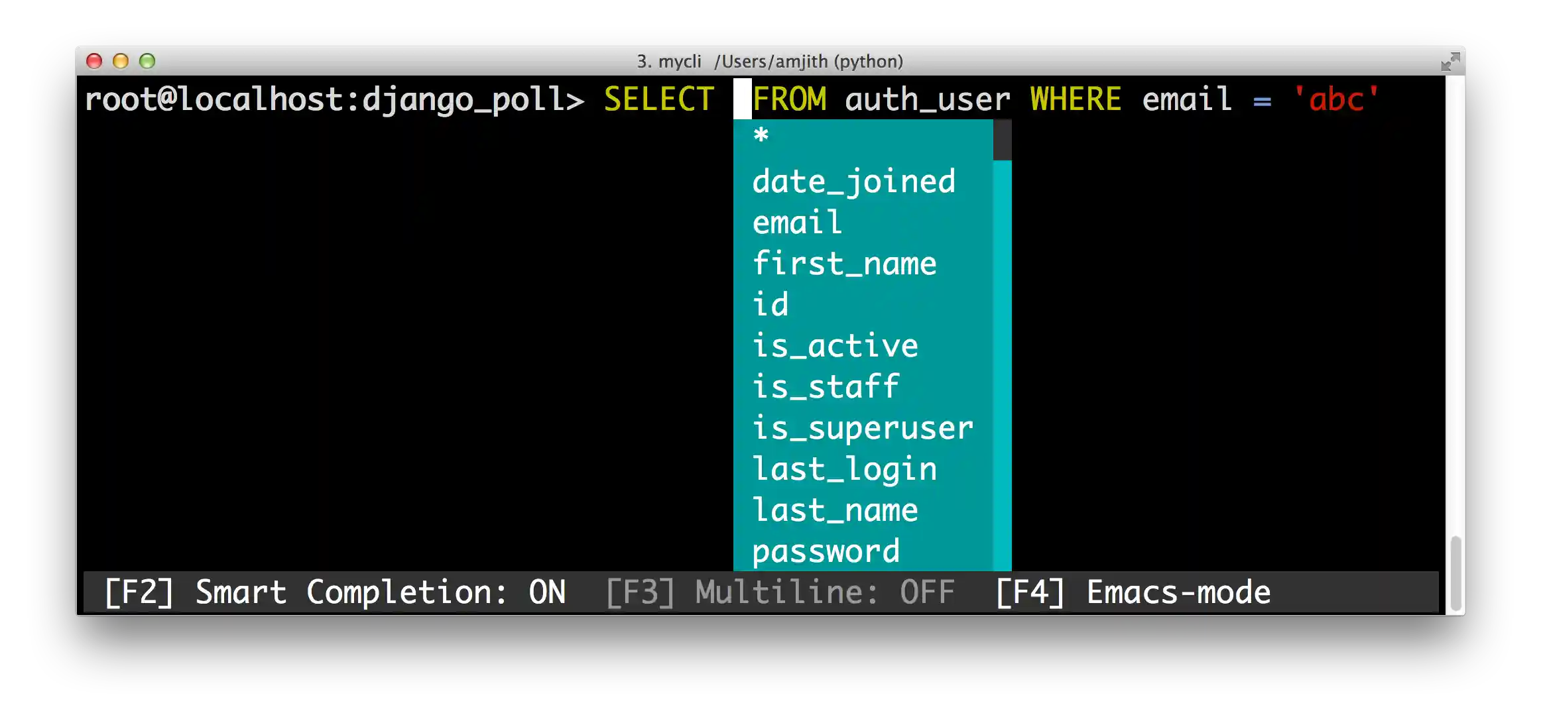Click the fullscreen arrows icon in title bar
1541x721 pixels.
(x=1450, y=62)
